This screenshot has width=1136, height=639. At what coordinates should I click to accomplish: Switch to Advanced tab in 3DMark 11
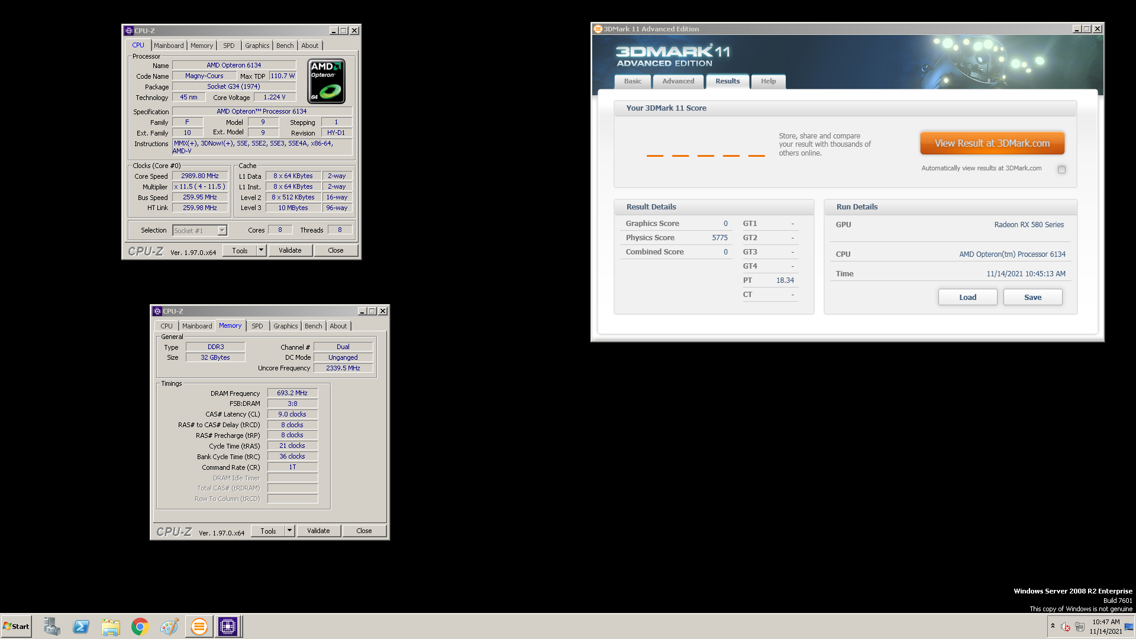pos(678,82)
